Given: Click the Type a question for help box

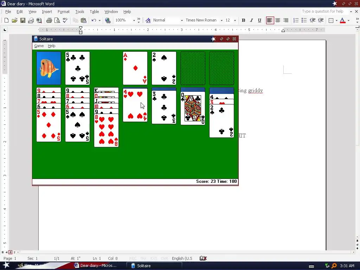Looking at the screenshot, I should coord(324,12).
